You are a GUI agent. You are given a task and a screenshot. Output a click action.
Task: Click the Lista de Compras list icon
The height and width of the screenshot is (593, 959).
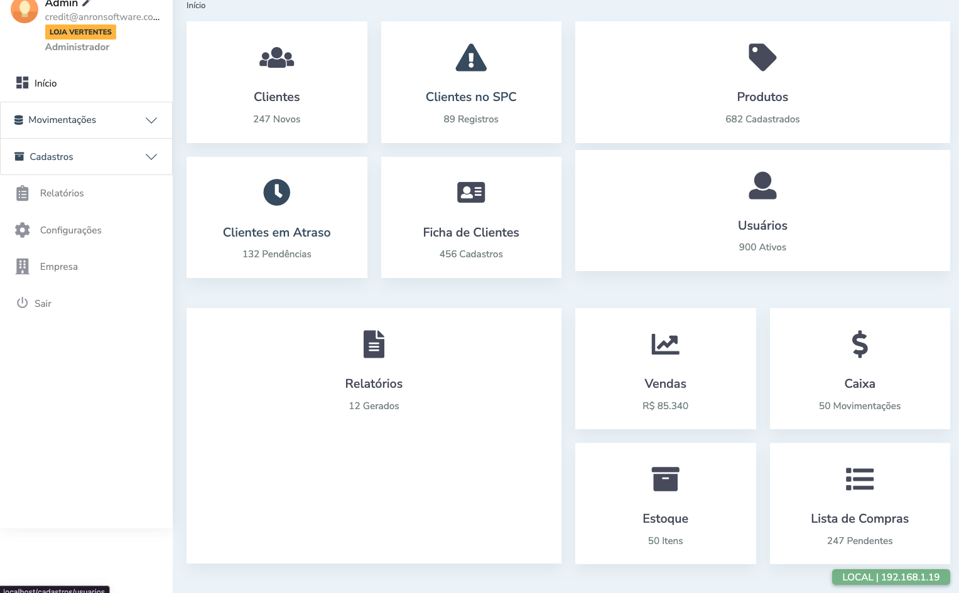tap(859, 479)
